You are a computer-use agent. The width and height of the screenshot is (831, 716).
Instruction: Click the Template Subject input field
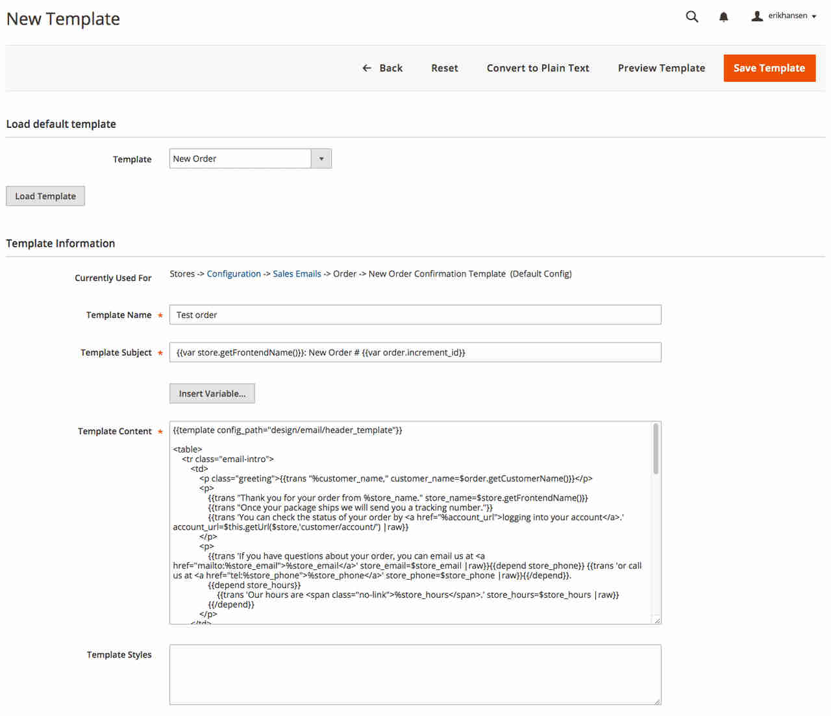click(415, 352)
